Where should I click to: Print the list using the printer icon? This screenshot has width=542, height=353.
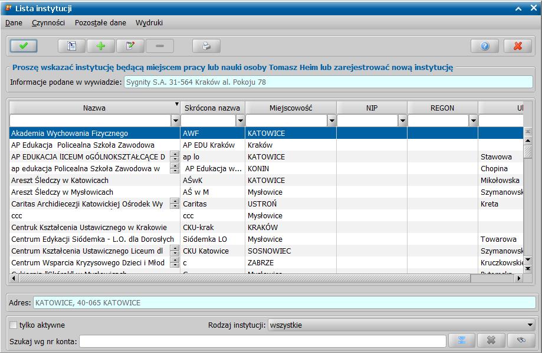pyautogui.click(x=206, y=46)
